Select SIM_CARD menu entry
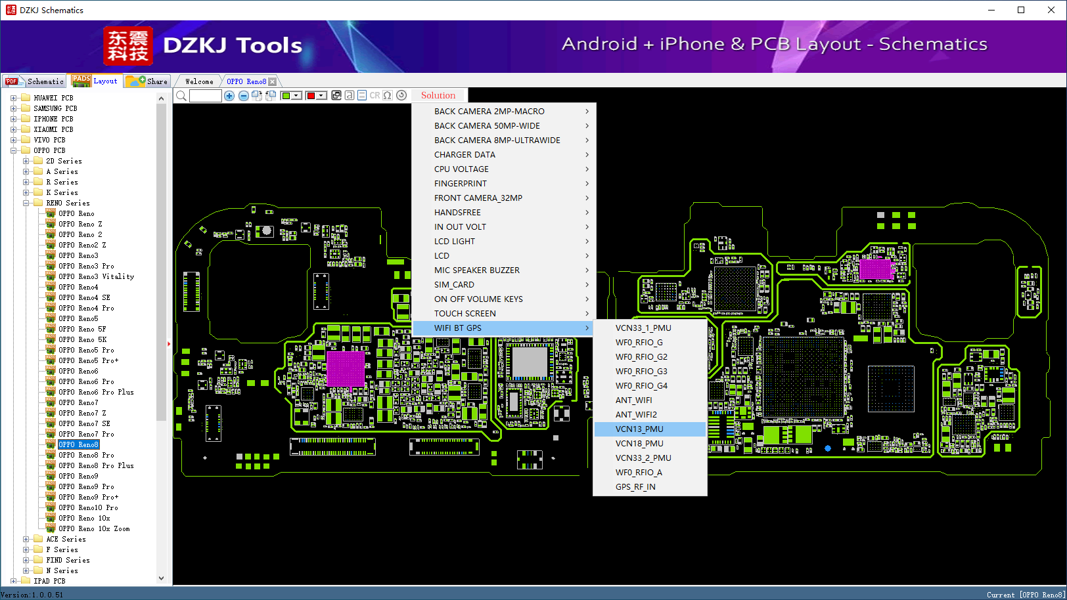The height and width of the screenshot is (600, 1067). click(x=504, y=285)
